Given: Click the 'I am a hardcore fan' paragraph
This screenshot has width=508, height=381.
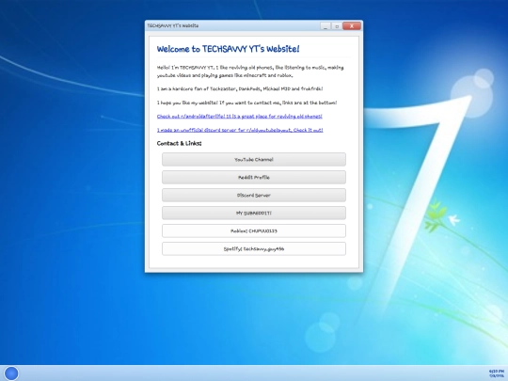Looking at the screenshot, I should pyautogui.click(x=240, y=88).
